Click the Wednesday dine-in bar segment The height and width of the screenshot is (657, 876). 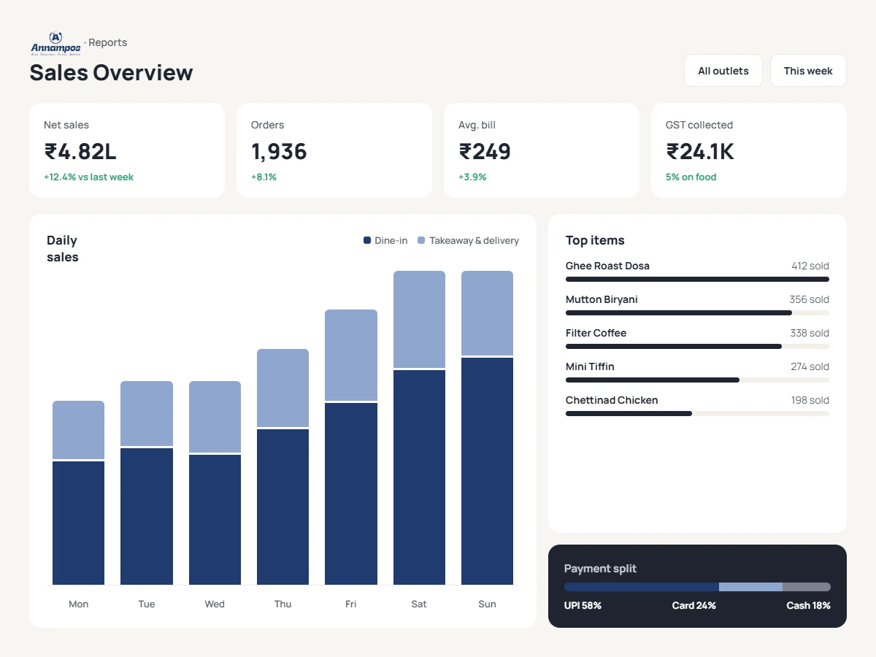(215, 520)
